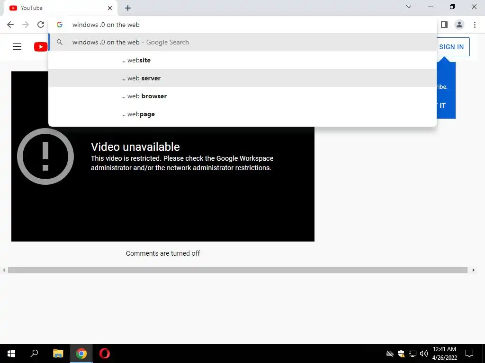Click the horizontal scrollbar thumb
Image resolution: width=485 pixels, height=363 pixels.
[238, 270]
